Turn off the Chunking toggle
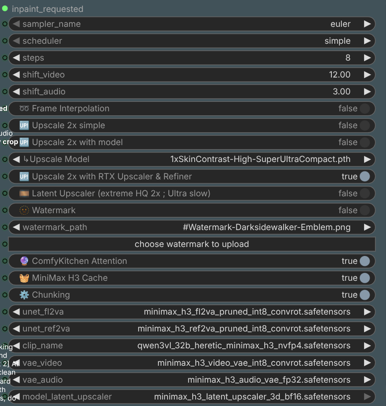386x406 pixels. 365,295
